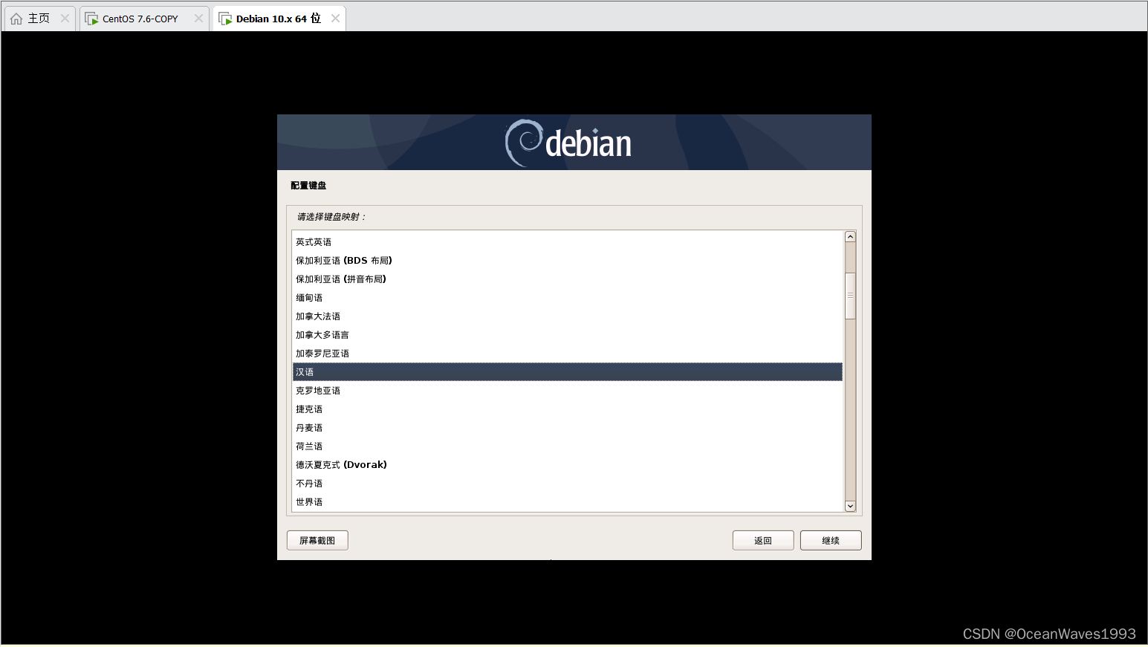Click the keyboard list scrollbar thumb

(850, 296)
